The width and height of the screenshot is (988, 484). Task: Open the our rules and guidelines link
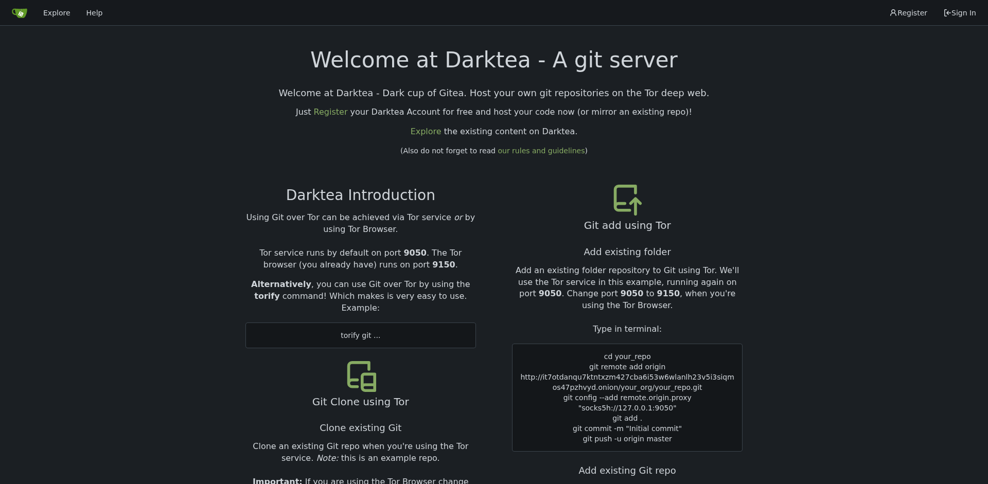pos(541,151)
